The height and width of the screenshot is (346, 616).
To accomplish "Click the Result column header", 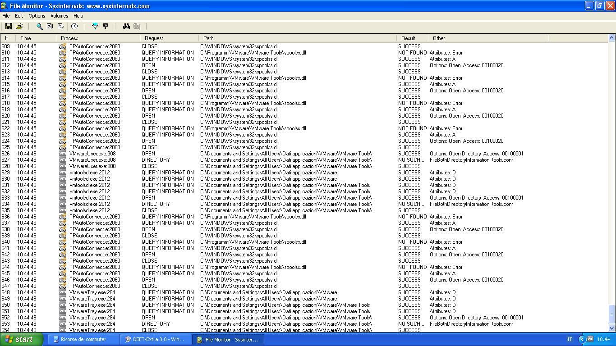I will [x=413, y=38].
